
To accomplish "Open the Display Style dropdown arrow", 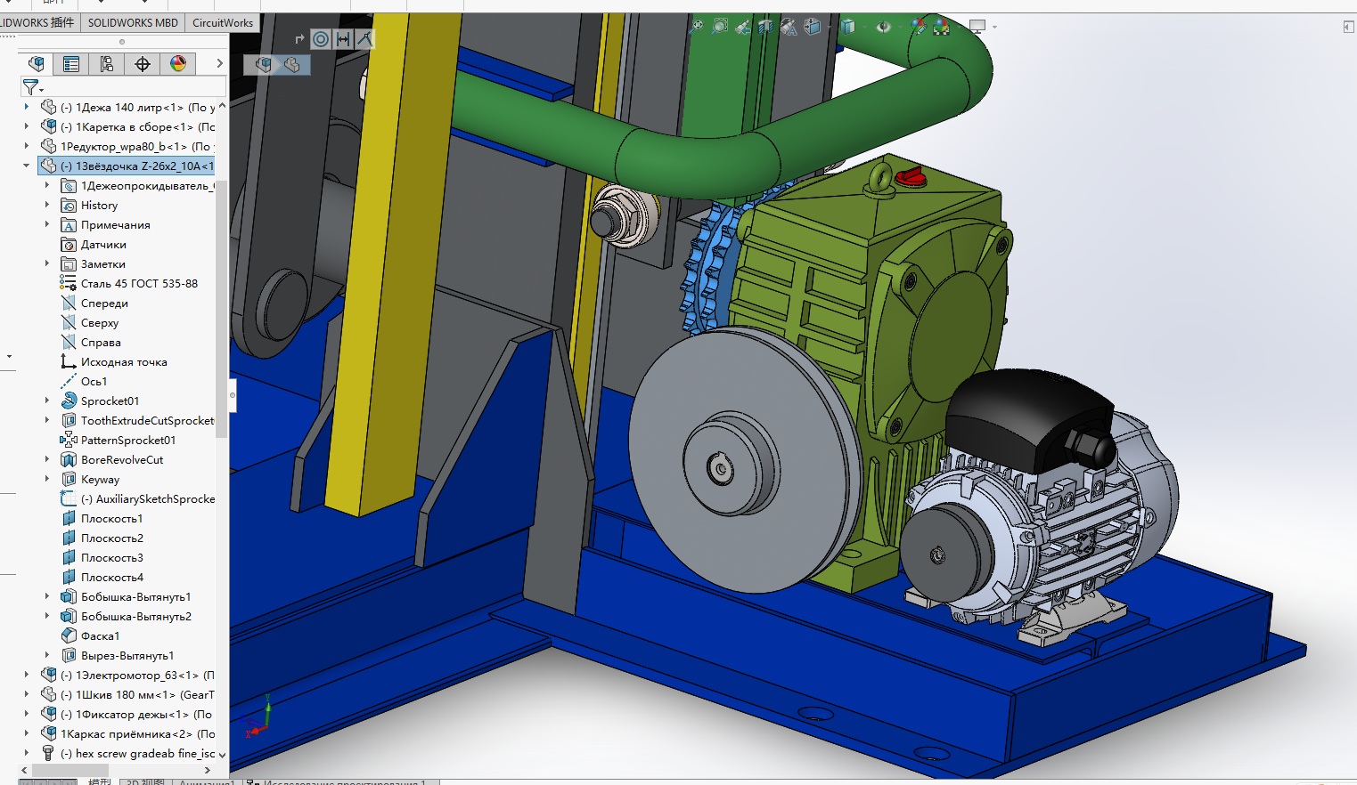I will click(864, 27).
